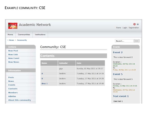Viewport: 146px width, 125px height.
Task: Choose New News in Actions panel
Action: 14,62
